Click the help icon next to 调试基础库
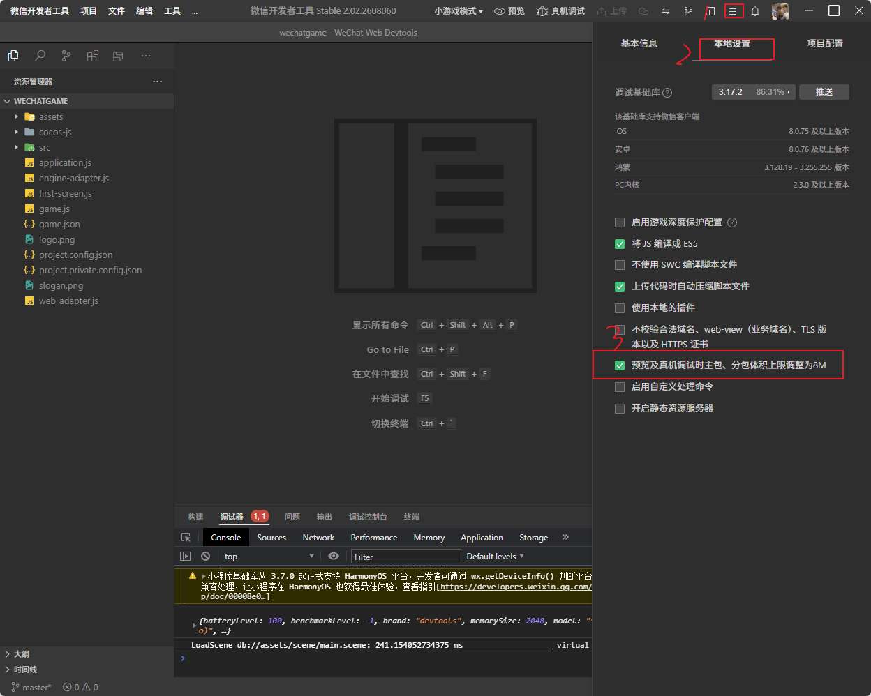Viewport: 871px width, 696px height. pyautogui.click(x=667, y=93)
